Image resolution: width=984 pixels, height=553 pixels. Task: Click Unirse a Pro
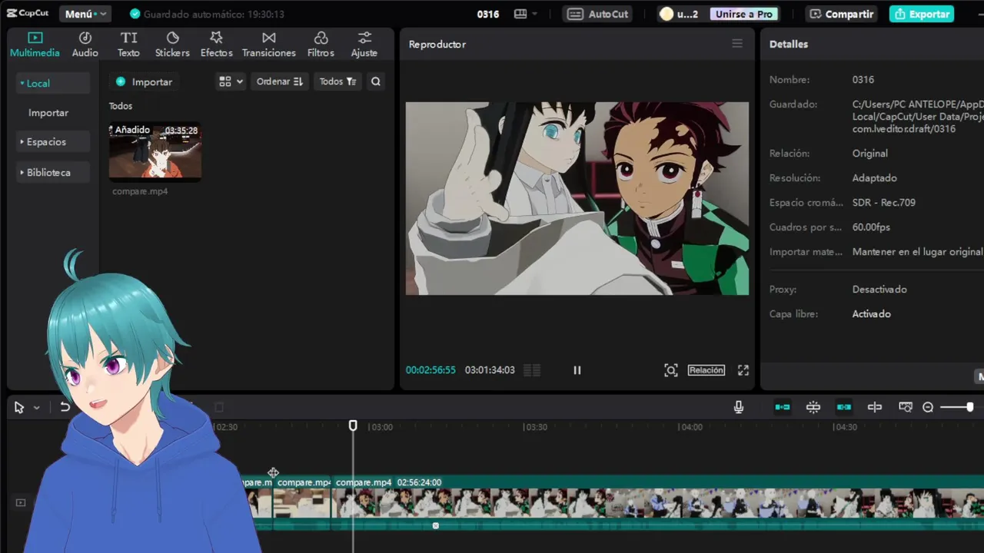coord(744,14)
